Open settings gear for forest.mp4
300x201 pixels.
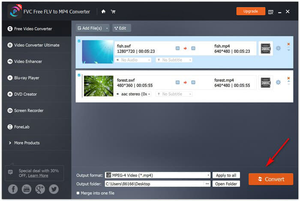tap(278, 82)
